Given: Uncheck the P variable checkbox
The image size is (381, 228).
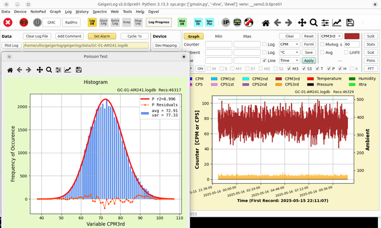Looking at the screenshot, I should [x=329, y=68].
